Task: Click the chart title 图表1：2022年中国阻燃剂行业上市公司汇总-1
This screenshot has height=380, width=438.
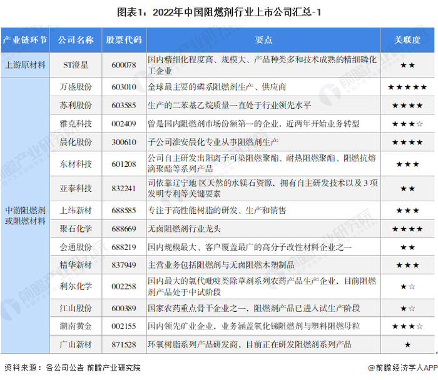Action: click(x=219, y=12)
